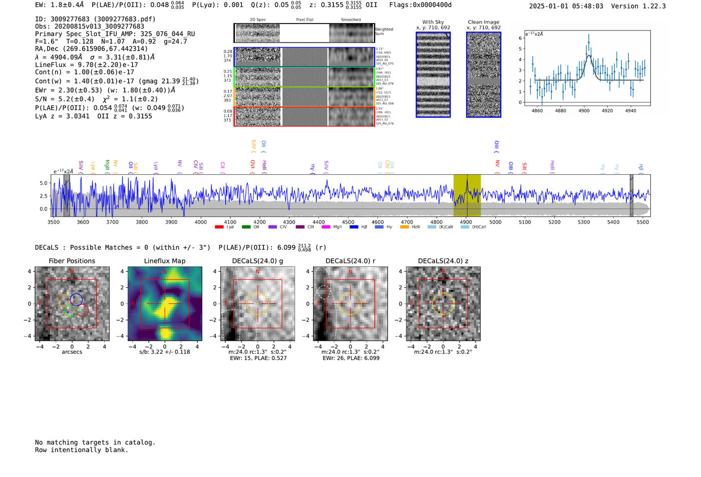Click the Gaussian emission line fit plot
The image size is (701, 477).
coord(587,68)
